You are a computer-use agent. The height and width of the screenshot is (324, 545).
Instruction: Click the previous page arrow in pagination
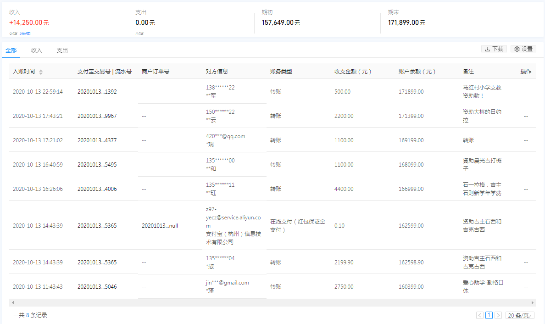point(479,315)
